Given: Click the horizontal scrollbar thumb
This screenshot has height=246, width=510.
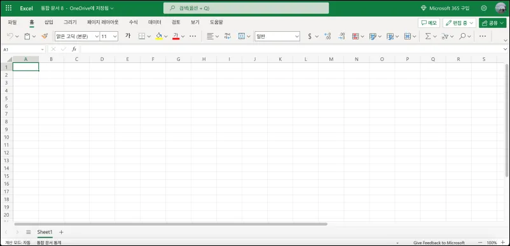Looking at the screenshot, I should [x=171, y=224].
